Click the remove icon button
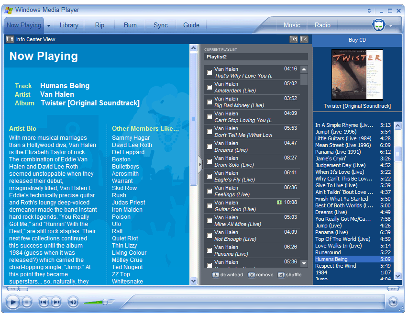The height and width of the screenshot is (317, 408). coord(252,275)
